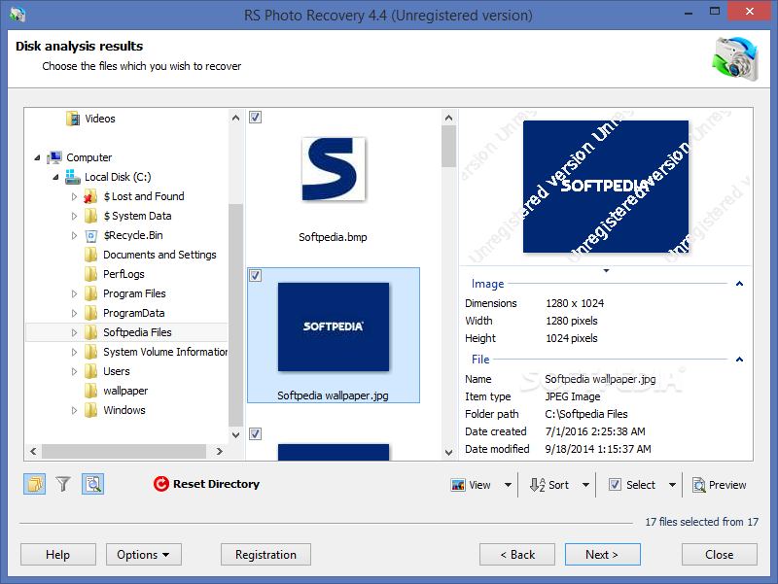Toggle the third thumbnail's checkbox

click(255, 433)
